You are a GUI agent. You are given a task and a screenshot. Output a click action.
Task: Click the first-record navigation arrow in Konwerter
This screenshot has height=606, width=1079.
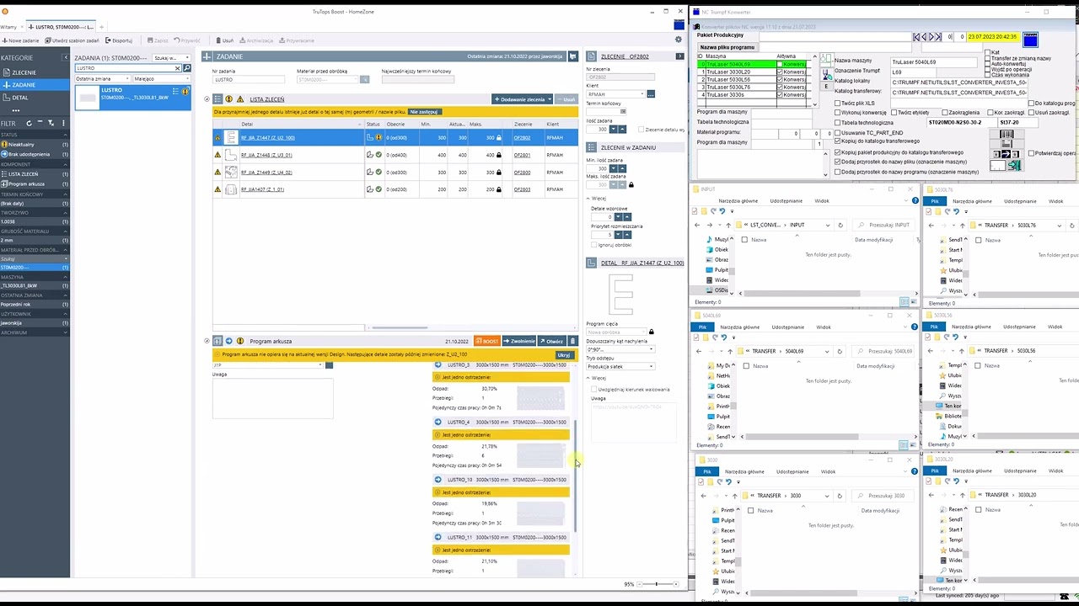[917, 37]
